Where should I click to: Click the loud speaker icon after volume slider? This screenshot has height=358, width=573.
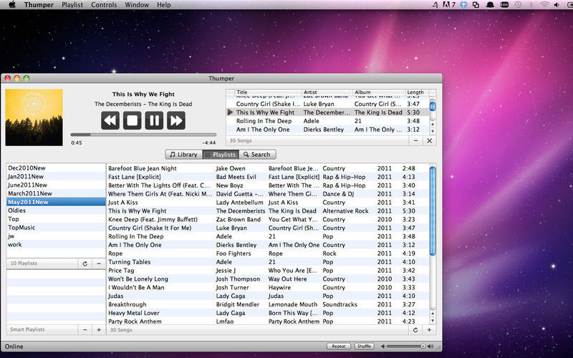(x=430, y=346)
